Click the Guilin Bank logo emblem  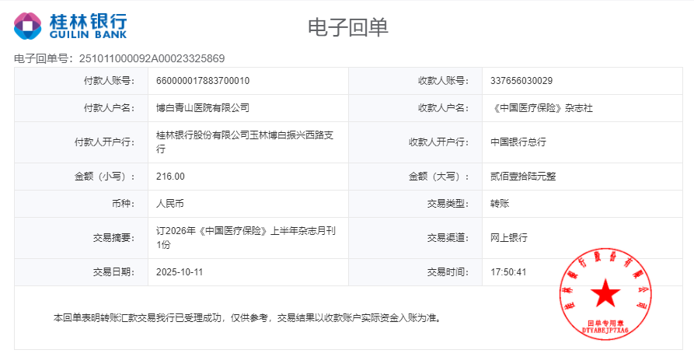click(x=28, y=26)
